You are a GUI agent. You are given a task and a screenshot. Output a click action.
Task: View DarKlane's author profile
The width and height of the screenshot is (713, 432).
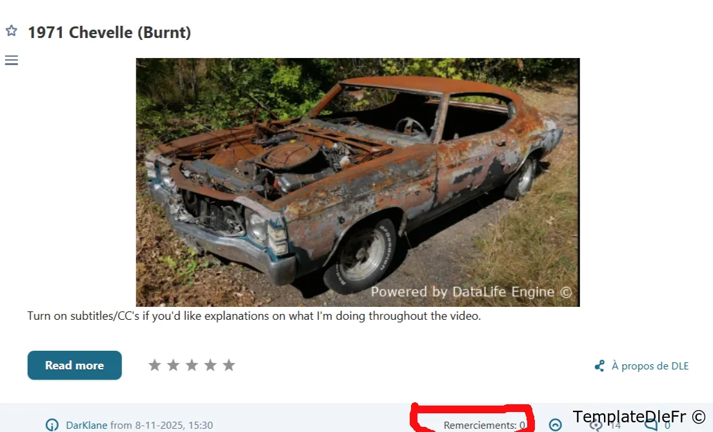(x=86, y=425)
